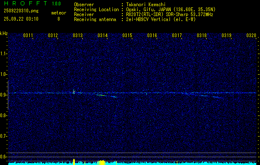Click the 0318 time marker
Image resolution: width=260 pixels, height=165 pixels.
click(202, 35)
